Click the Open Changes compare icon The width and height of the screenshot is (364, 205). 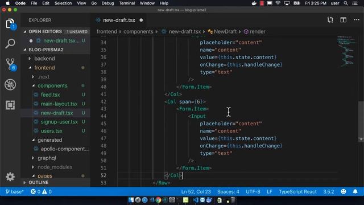pos(330,20)
